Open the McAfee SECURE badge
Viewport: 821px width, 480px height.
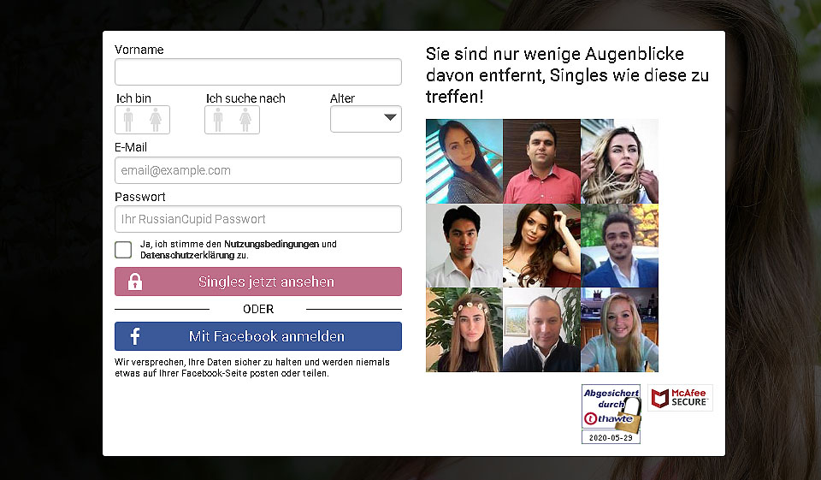coord(680,398)
